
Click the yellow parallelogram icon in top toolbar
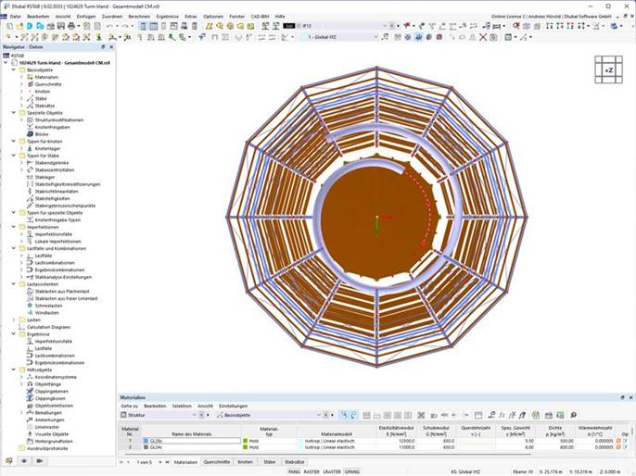click(x=209, y=26)
